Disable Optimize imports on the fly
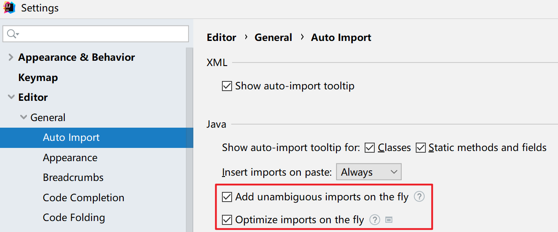The image size is (558, 232). 227,219
